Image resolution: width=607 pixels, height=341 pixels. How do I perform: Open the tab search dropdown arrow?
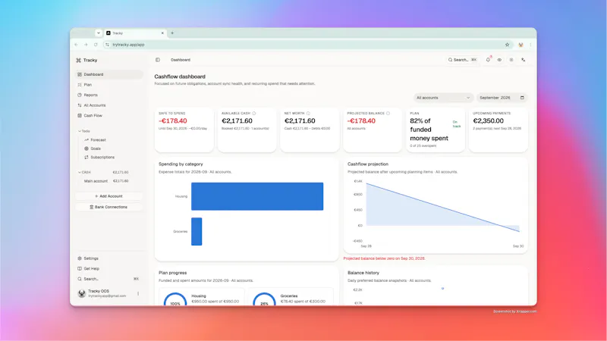(x=99, y=33)
